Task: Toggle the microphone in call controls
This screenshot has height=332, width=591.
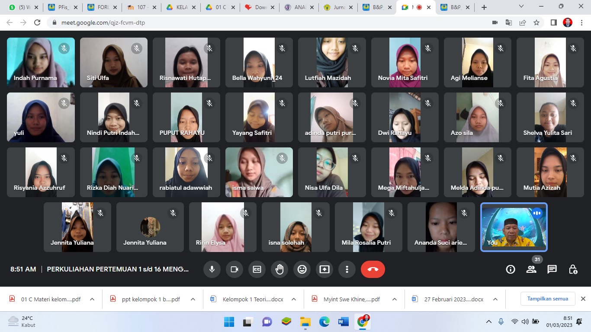Action: pos(212,269)
